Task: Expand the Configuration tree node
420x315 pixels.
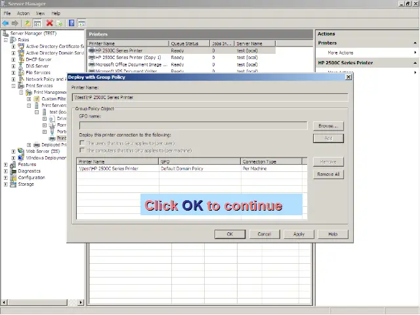Action: [6, 178]
